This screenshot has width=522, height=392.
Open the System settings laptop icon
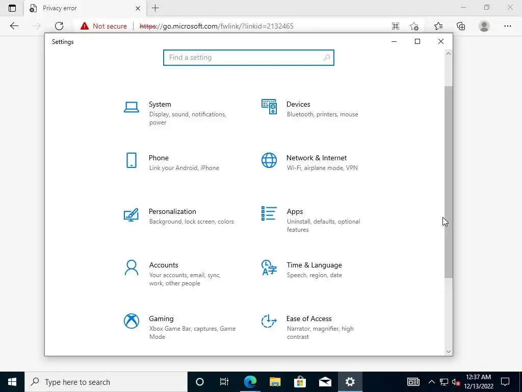coord(131,107)
